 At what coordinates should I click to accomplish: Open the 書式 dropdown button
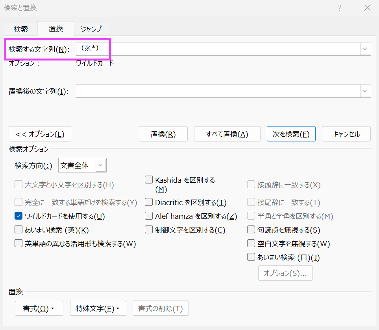39,308
